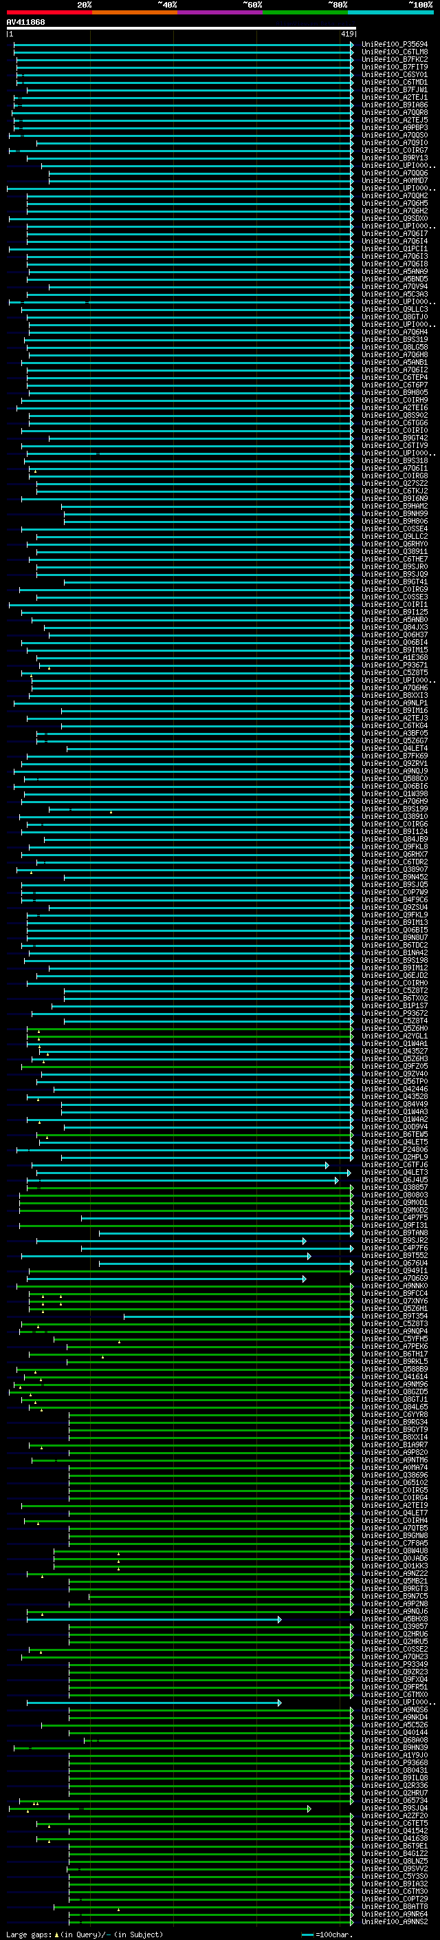Click the query end position 419
Image resolution: width=440 pixels, height=1940 pixels.
click(x=347, y=34)
